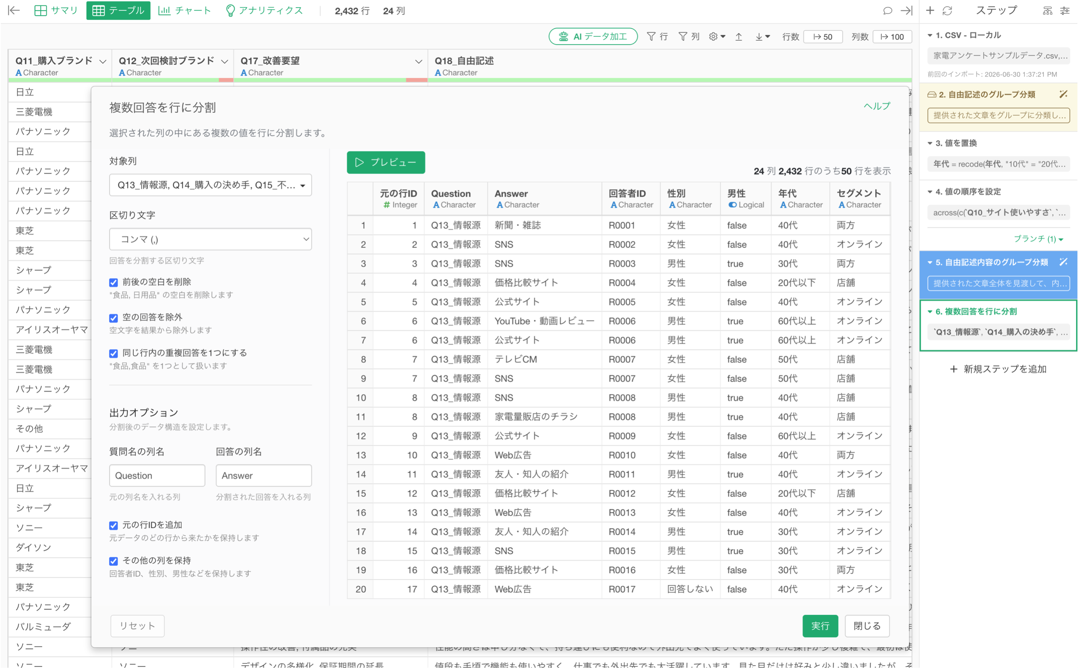Screen dimensions: 1080x669
Task: Collapse step 1. CSV - ローカル
Action: [x=930, y=35]
